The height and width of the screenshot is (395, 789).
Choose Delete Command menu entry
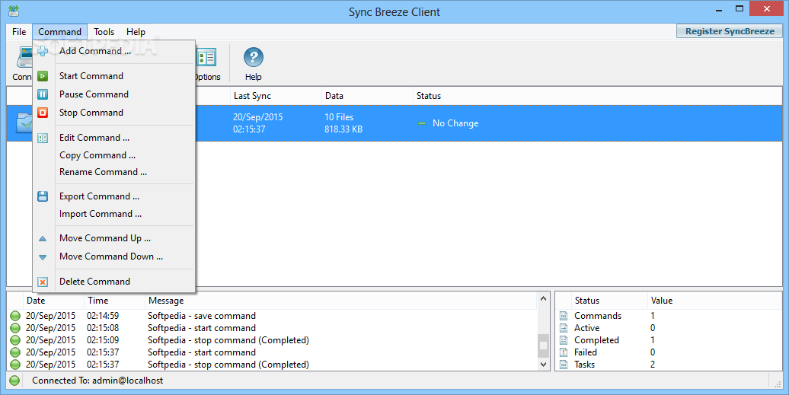point(113,282)
